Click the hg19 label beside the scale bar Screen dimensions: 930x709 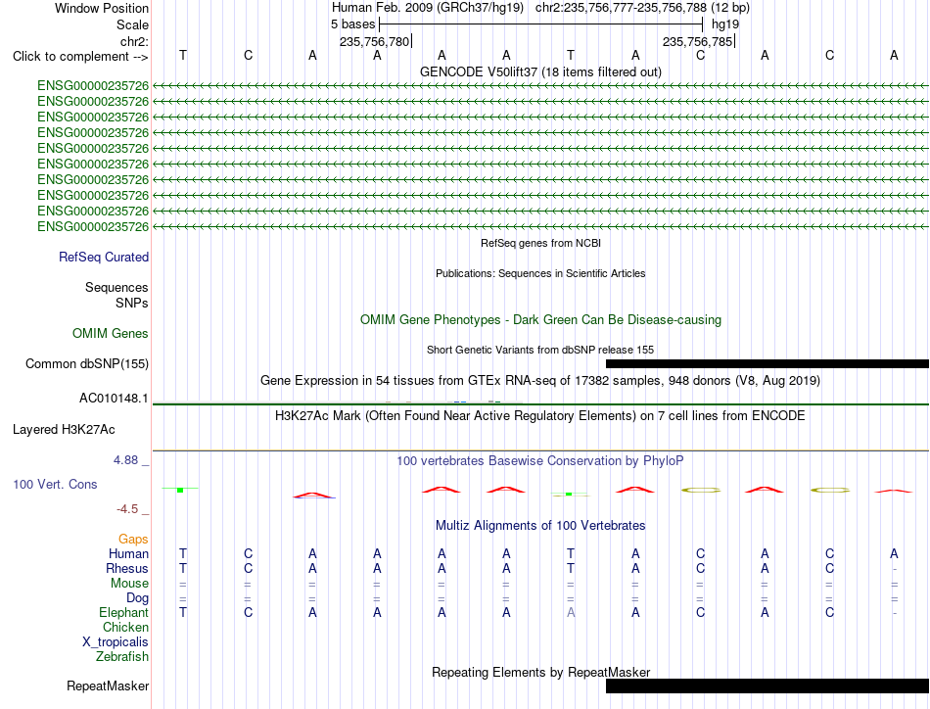pos(724,24)
